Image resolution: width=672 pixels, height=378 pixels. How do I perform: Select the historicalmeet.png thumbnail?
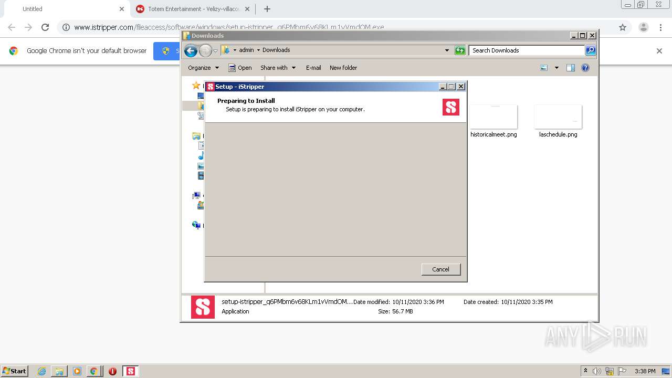point(493,117)
